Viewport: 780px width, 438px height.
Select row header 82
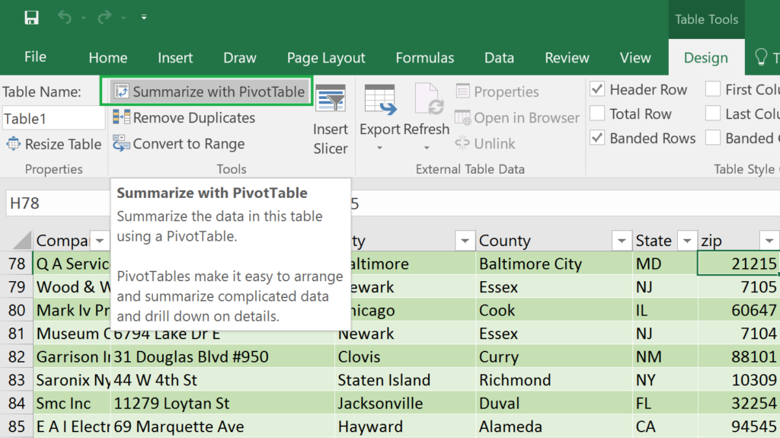point(17,356)
